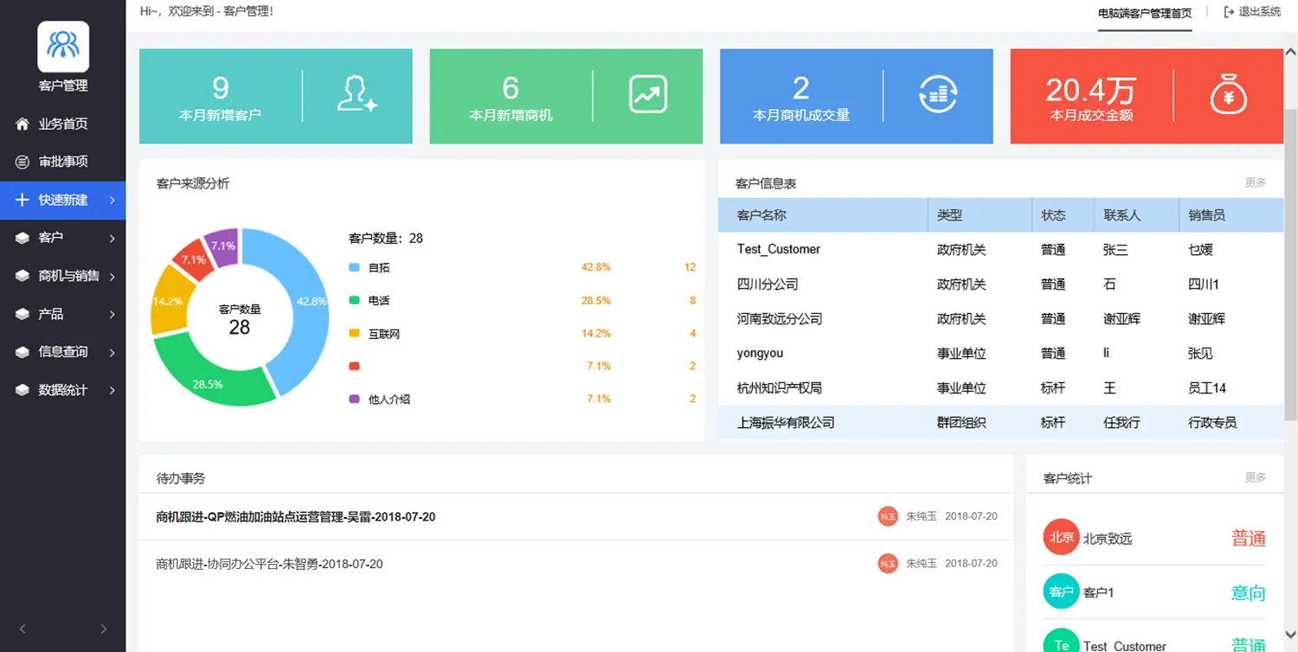
Task: Click the 本月成交金额 20.4万 card
Action: (x=1147, y=96)
